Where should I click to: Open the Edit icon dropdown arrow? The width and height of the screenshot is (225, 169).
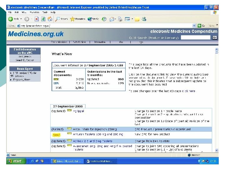tap(132, 19)
